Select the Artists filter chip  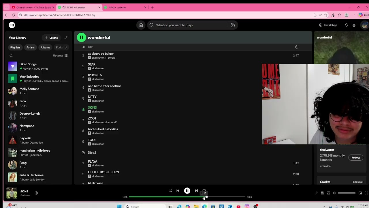(31, 47)
